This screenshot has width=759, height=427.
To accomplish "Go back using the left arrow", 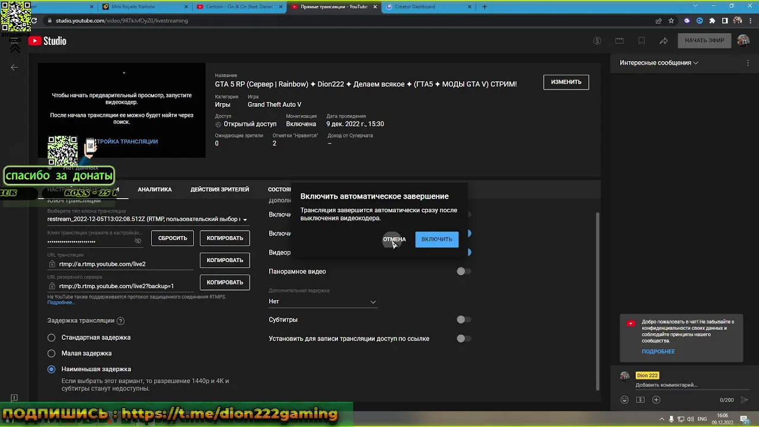I will (x=14, y=67).
